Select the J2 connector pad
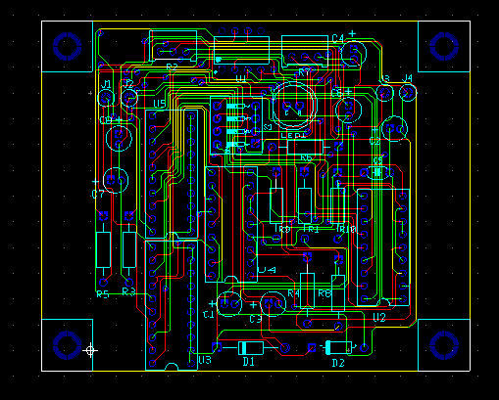This screenshot has height=400, width=499. (x=129, y=98)
